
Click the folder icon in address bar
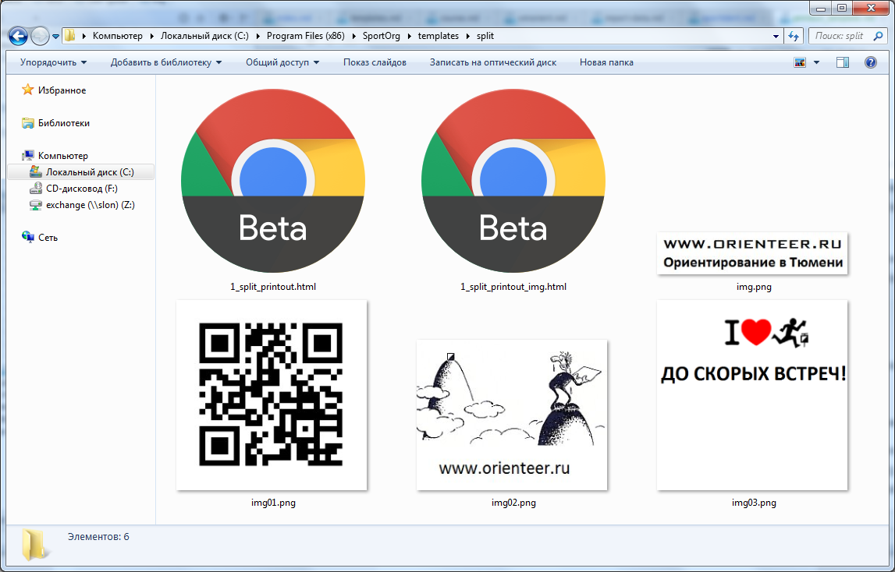[x=69, y=36]
